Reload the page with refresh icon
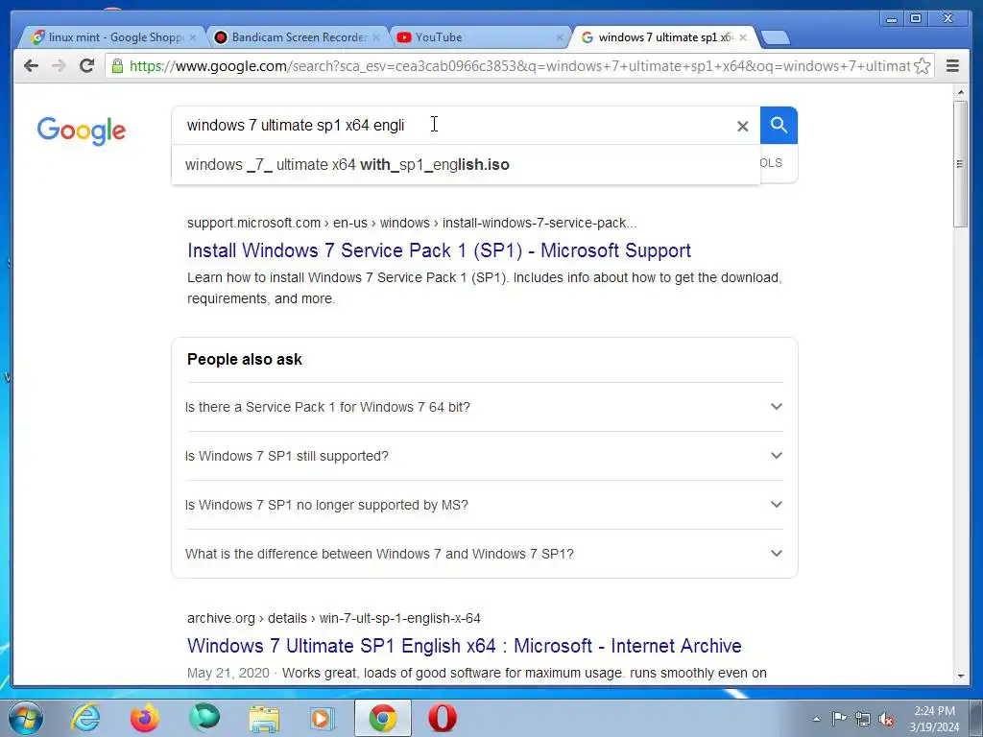This screenshot has height=737, width=983. coord(87,65)
